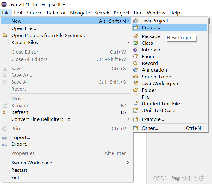Open the Run menu

coord(138,13)
